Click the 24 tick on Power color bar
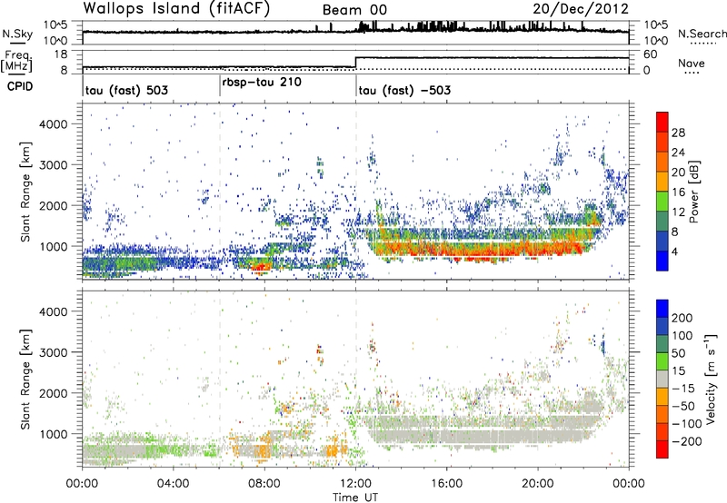Image resolution: width=727 pixels, height=503 pixels. [678, 153]
